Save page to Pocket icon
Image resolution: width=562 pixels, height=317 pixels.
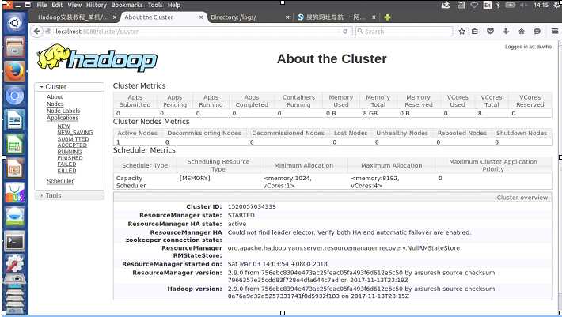click(x=490, y=32)
